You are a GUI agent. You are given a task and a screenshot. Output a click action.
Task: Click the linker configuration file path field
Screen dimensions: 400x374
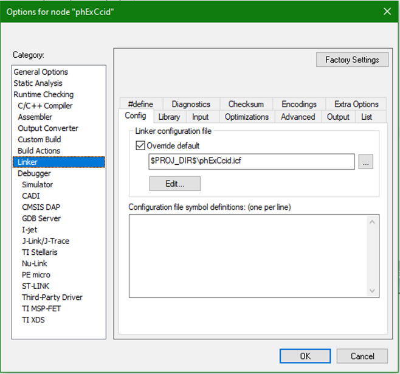(251, 162)
